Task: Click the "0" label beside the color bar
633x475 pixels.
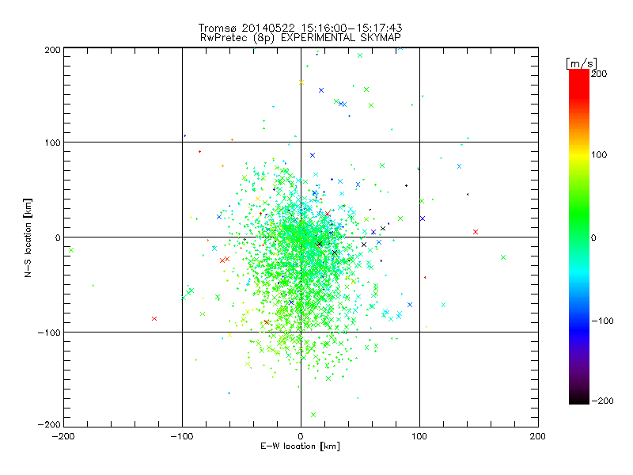Action: (x=593, y=238)
